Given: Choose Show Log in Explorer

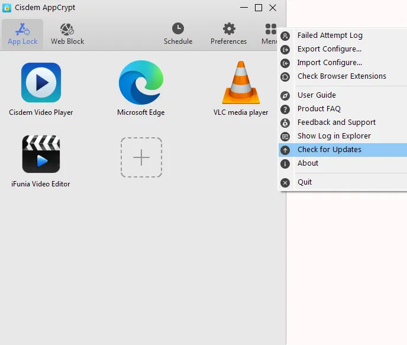Looking at the screenshot, I should (x=343, y=136).
